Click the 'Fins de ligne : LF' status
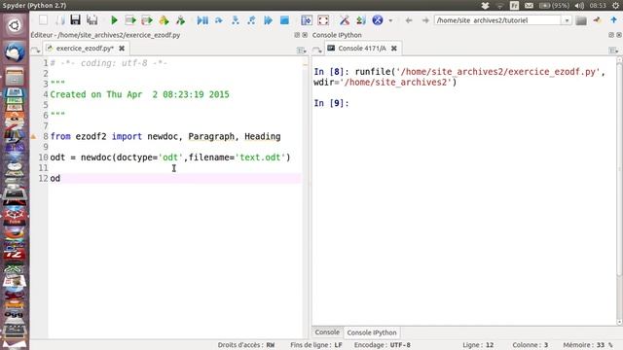 tap(315, 345)
